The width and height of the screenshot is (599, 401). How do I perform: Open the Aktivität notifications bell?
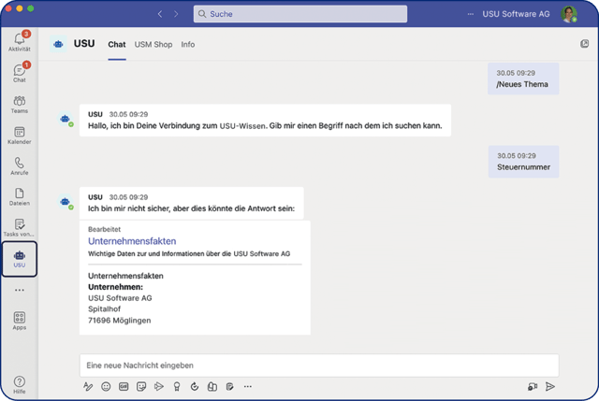pos(19,41)
